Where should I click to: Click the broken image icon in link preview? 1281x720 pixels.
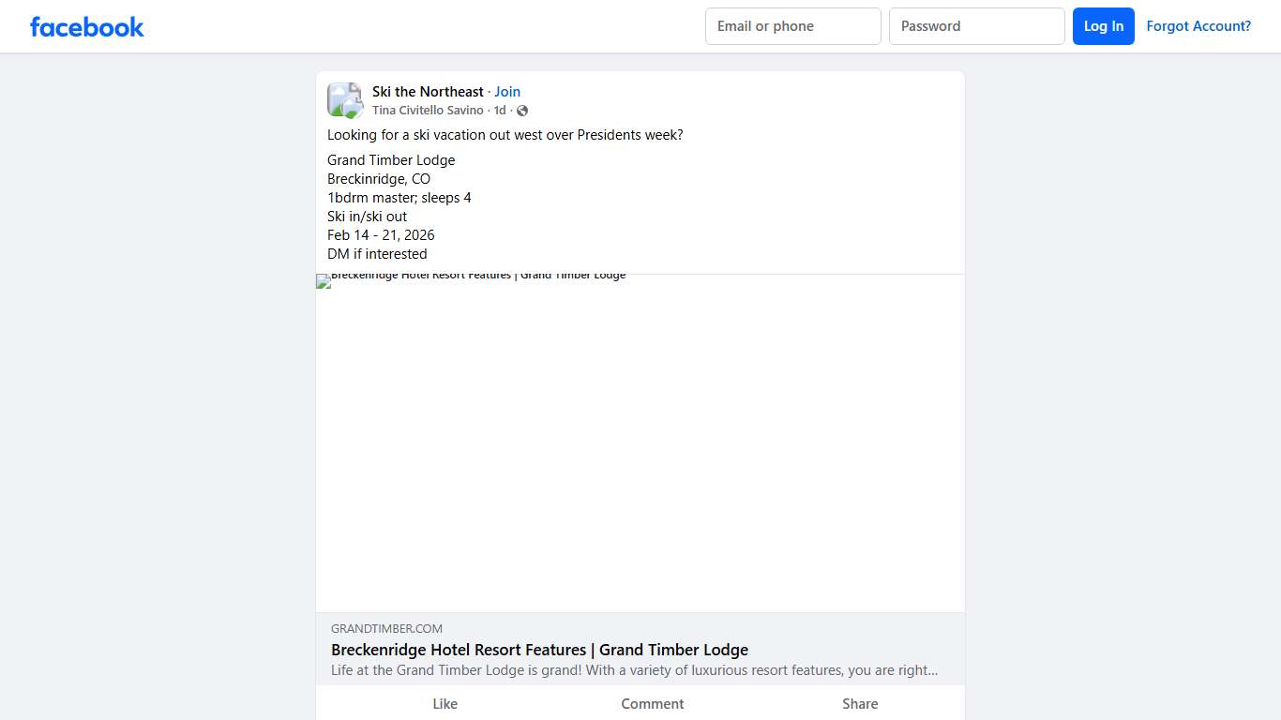[x=324, y=281]
